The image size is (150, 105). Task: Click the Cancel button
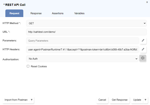pyautogui.click(x=102, y=100)
